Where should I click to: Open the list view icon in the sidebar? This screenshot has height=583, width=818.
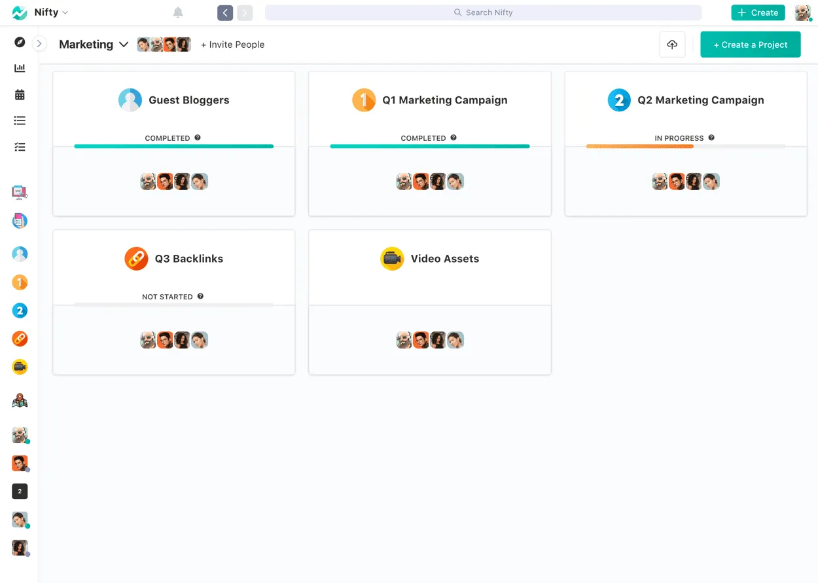[x=19, y=120]
